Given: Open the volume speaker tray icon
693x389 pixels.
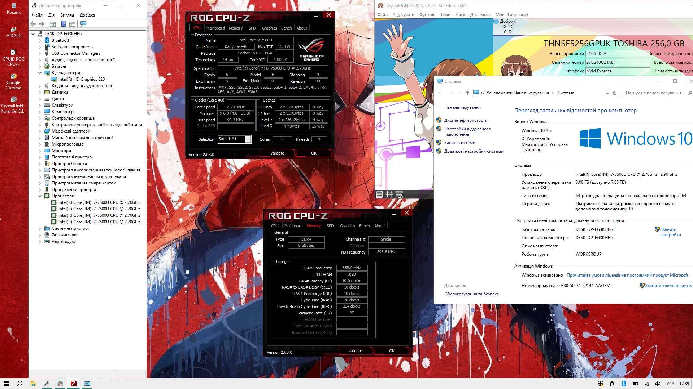Looking at the screenshot, I should click(658, 384).
